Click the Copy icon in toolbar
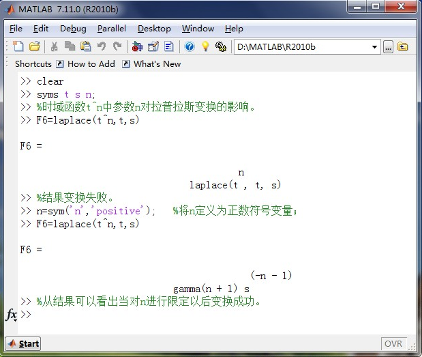This screenshot has height=357, width=422. coord(70,46)
